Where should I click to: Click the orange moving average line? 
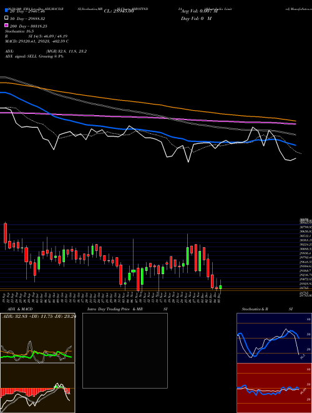point(147,103)
